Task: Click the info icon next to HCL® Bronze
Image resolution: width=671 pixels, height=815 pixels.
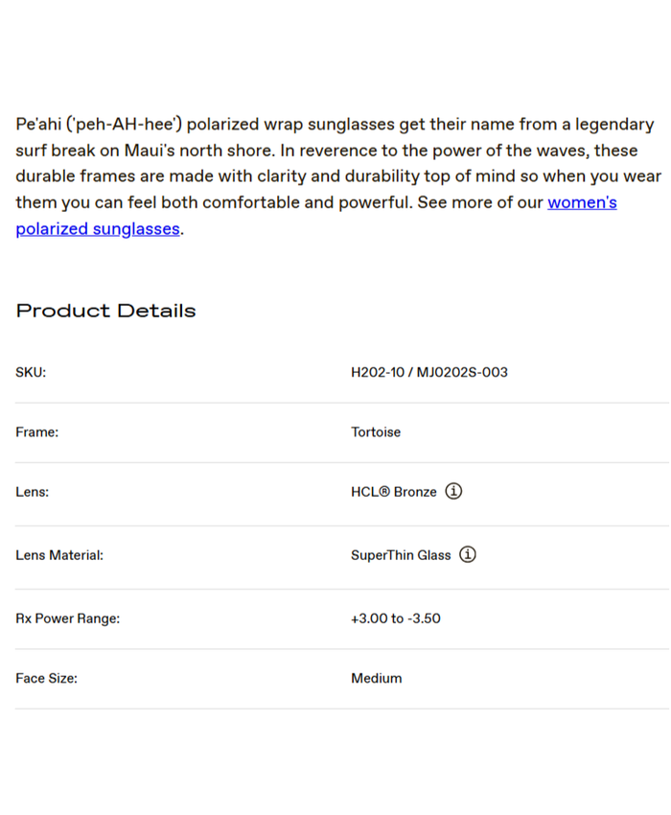Action: tap(454, 491)
